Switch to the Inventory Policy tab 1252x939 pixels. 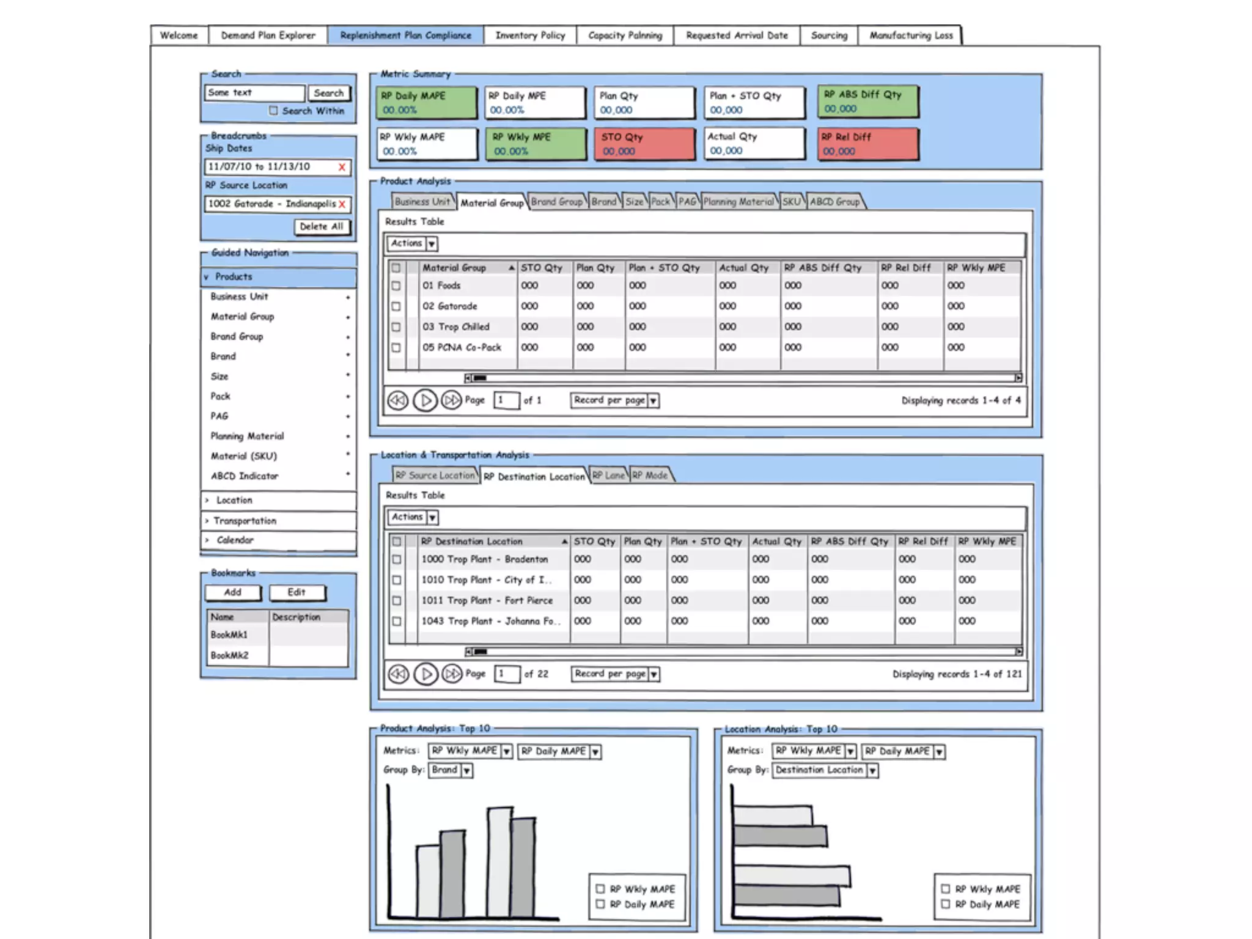coord(530,35)
